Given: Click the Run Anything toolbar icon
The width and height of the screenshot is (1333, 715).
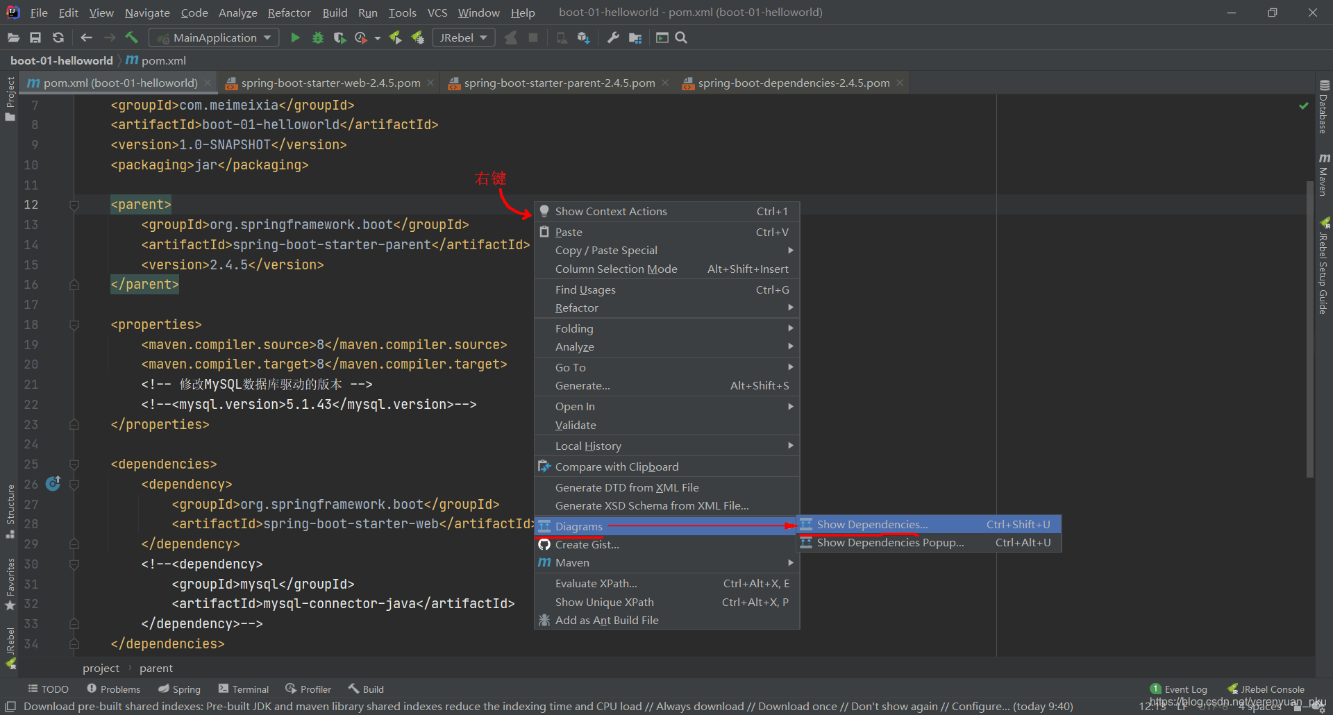Looking at the screenshot, I should coord(662,37).
